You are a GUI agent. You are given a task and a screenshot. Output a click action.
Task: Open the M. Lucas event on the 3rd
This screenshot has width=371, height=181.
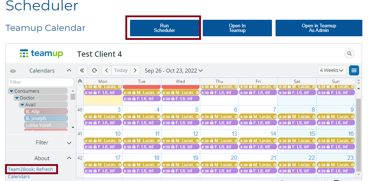[103, 117]
